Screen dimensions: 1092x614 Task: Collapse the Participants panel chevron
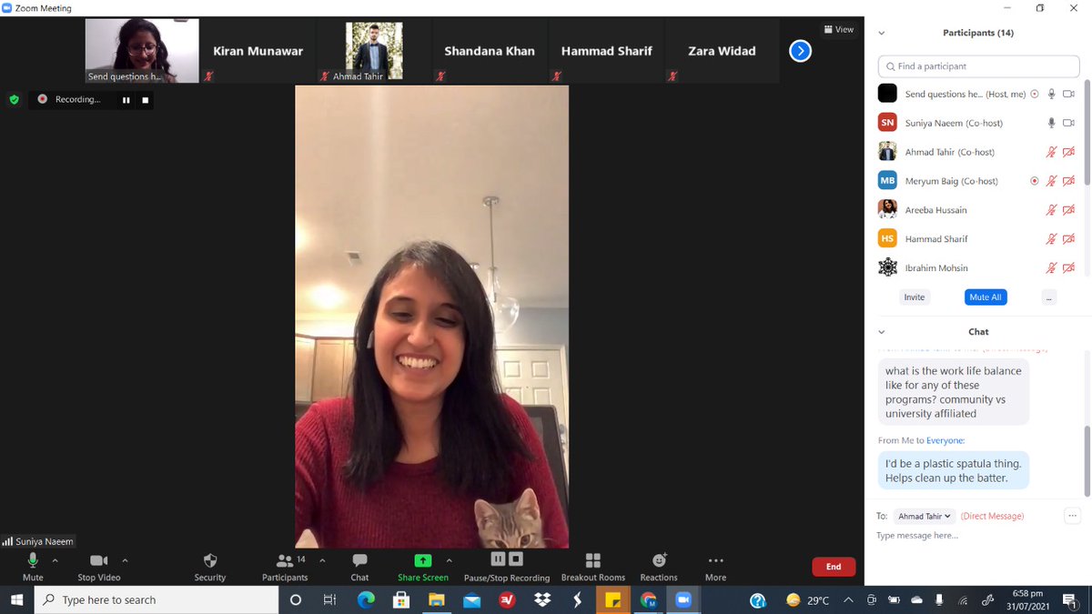(x=881, y=33)
